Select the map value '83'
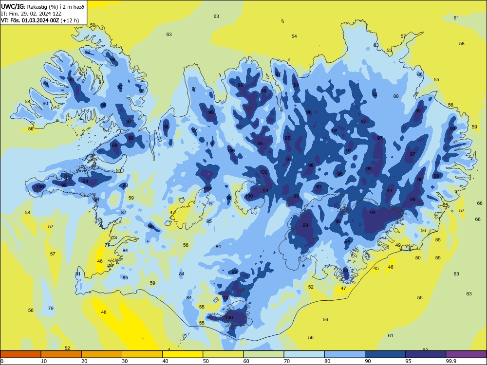This screenshot has height=365, width=487. tap(376, 45)
